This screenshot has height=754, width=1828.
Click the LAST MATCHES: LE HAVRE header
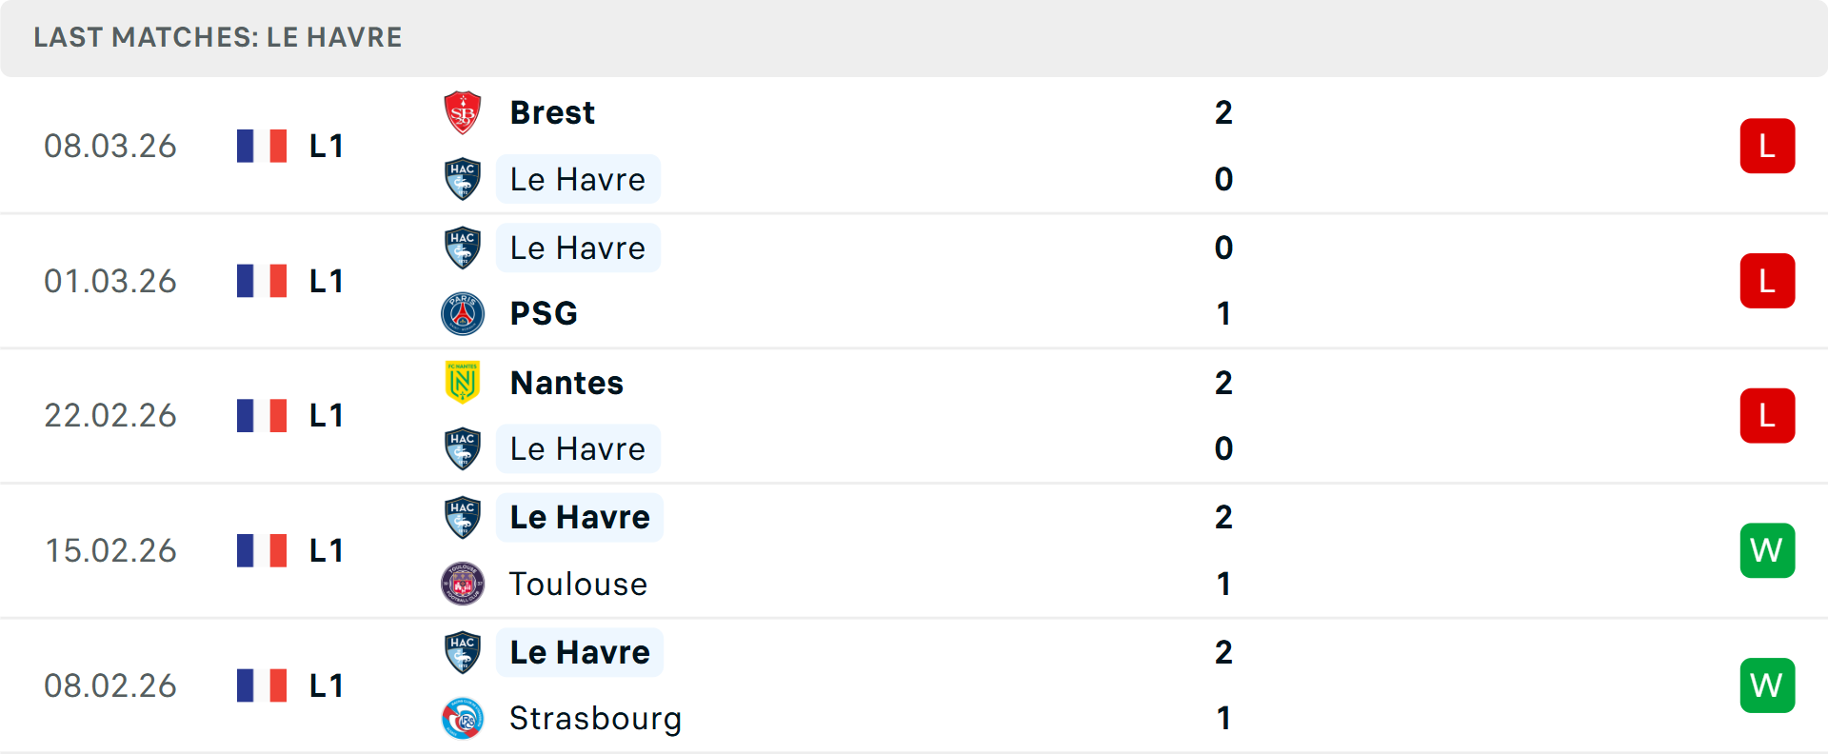217,37
